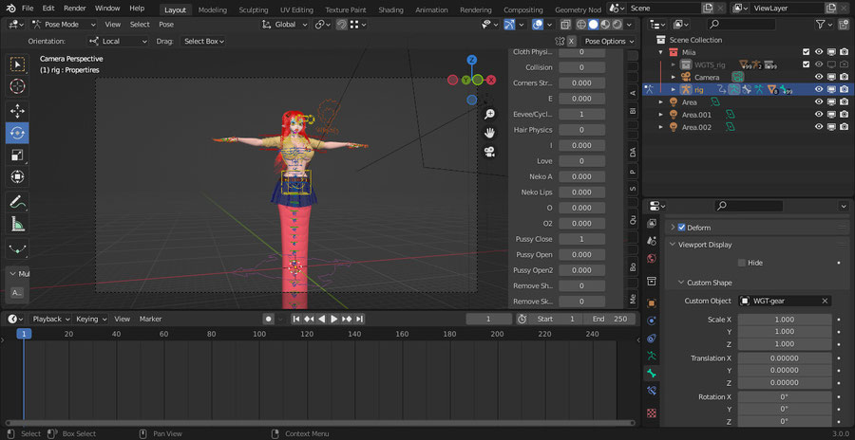Open the Collection properties tab

[x=652, y=281]
